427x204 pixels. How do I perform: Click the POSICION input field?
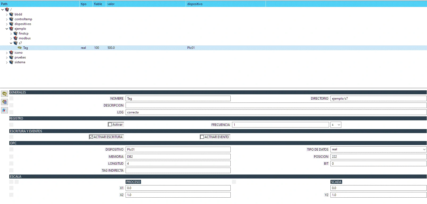[x=378, y=157]
